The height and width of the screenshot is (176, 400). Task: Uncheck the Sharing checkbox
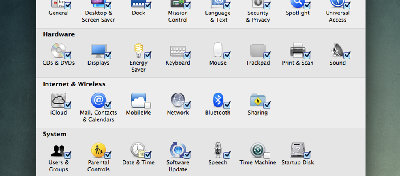pos(267,105)
